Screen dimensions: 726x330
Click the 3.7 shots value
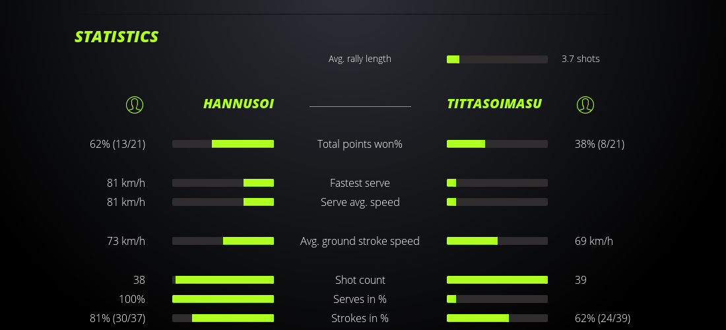580,59
